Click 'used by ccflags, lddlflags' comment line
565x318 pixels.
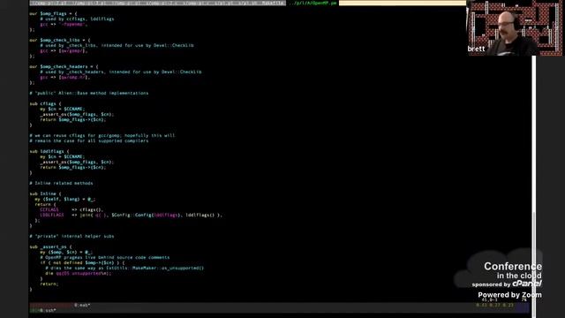[77, 19]
